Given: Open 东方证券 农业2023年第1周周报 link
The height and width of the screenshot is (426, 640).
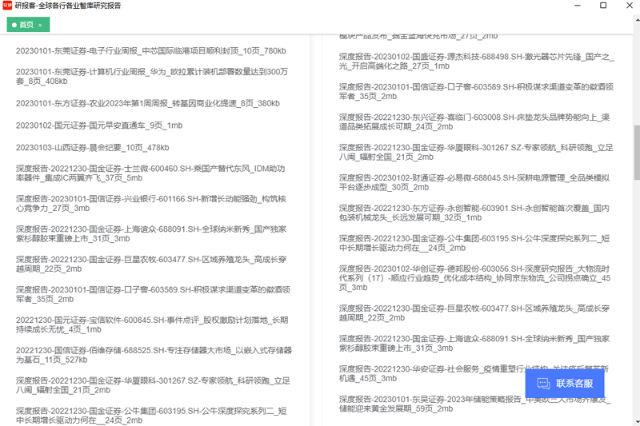Looking at the screenshot, I should coord(147,103).
